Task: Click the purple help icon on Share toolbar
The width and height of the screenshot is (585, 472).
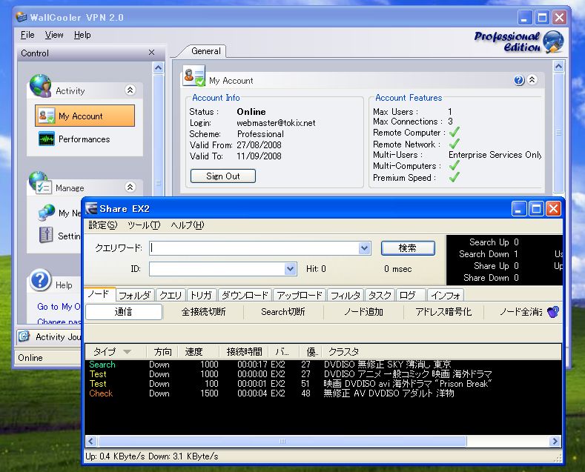Action: [553, 312]
